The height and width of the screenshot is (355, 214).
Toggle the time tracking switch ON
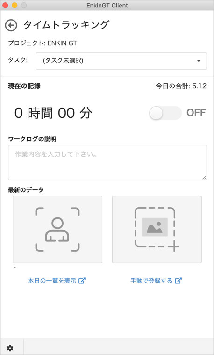point(165,113)
